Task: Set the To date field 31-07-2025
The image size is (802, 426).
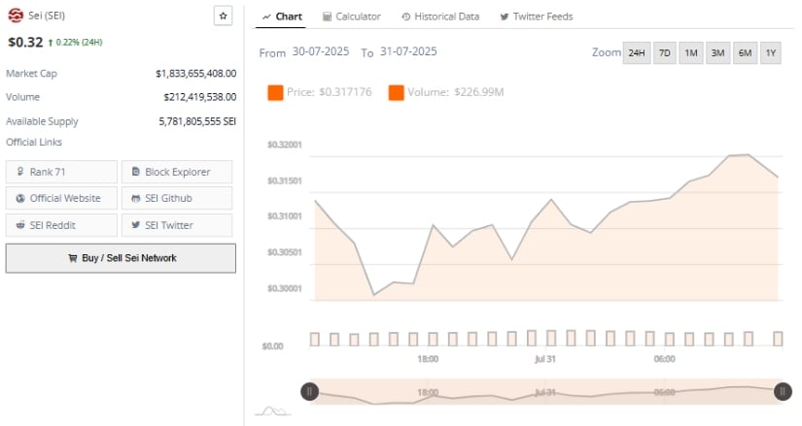Action: [x=408, y=51]
